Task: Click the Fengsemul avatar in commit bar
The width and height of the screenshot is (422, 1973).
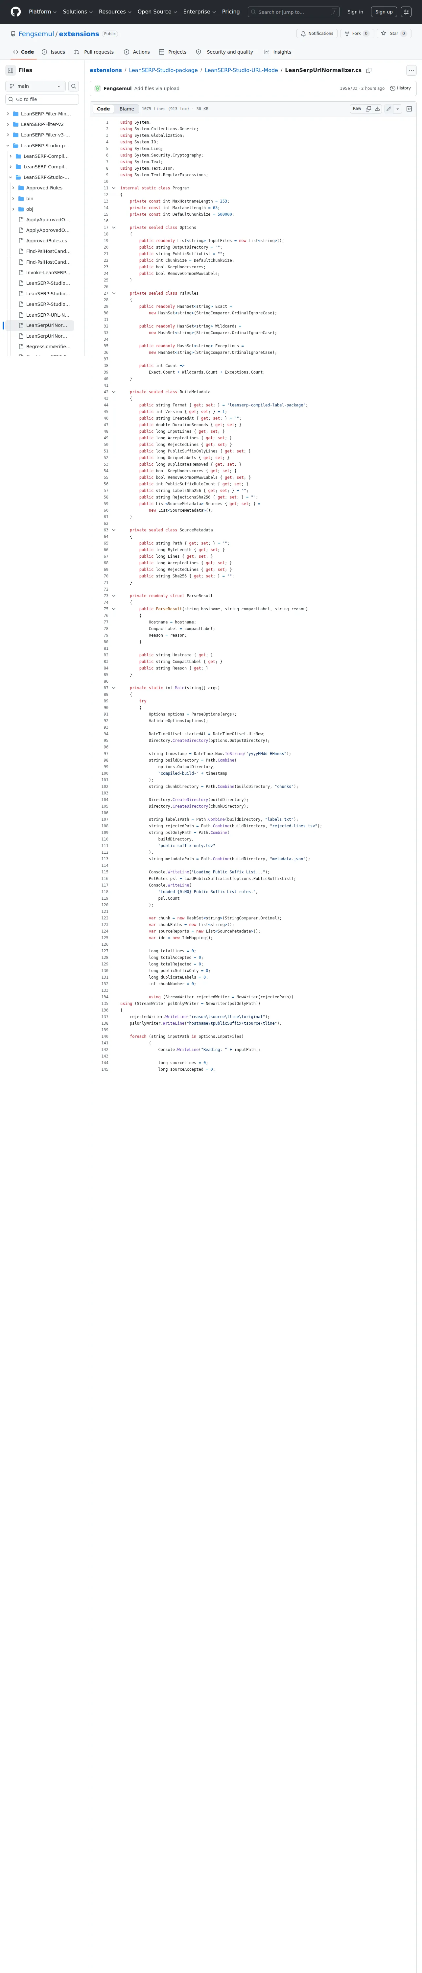Action: click(x=97, y=88)
